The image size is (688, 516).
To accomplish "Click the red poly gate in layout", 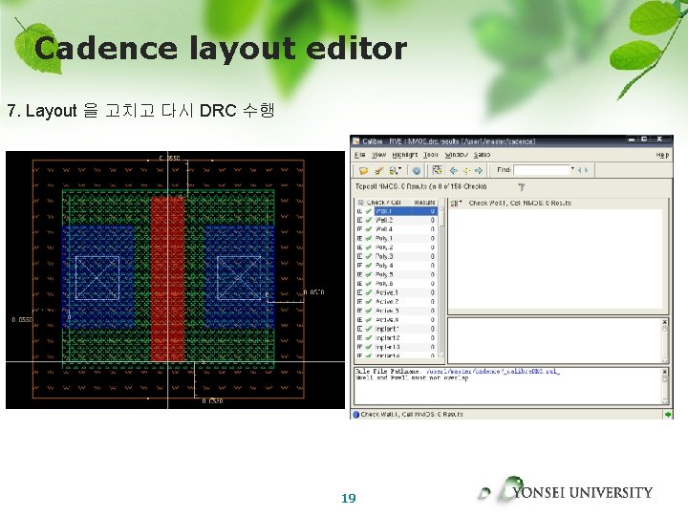I will coord(167,279).
